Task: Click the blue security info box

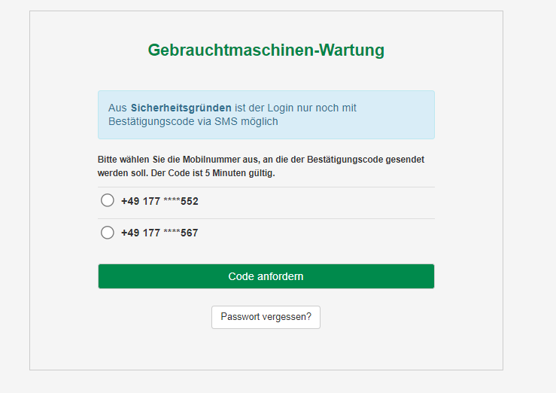Action: pos(266,114)
